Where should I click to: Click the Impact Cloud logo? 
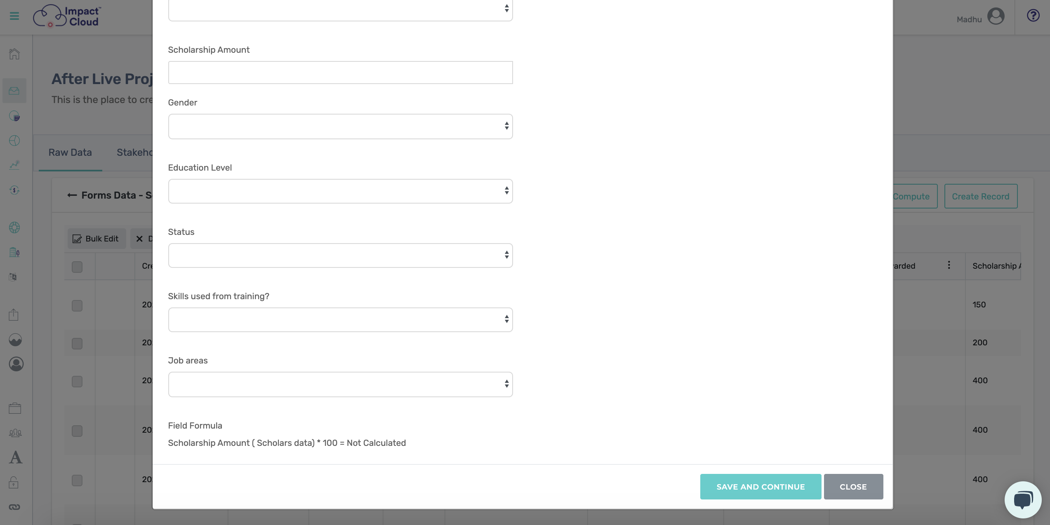[67, 16]
